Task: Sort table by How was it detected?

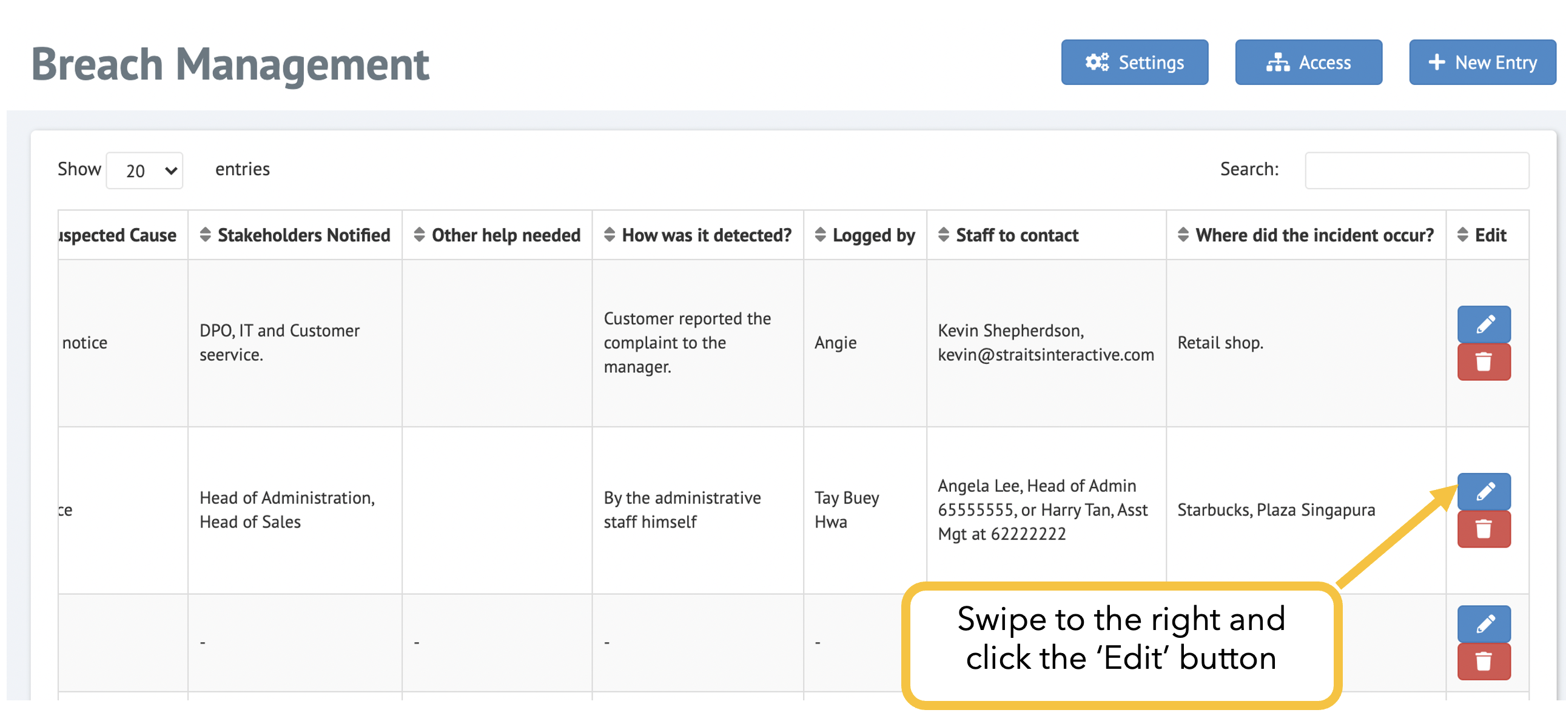Action: [x=697, y=235]
